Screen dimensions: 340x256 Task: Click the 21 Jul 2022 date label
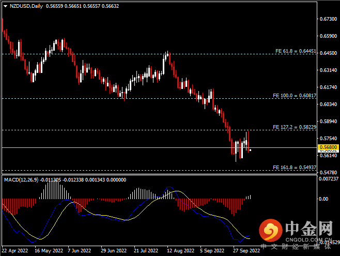[146, 251]
